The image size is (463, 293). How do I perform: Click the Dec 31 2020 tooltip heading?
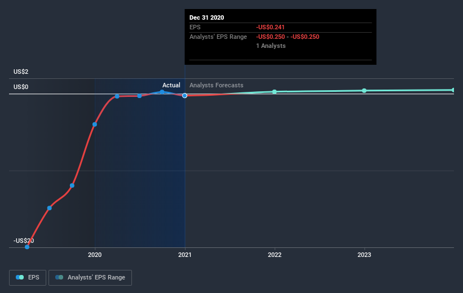tap(207, 17)
